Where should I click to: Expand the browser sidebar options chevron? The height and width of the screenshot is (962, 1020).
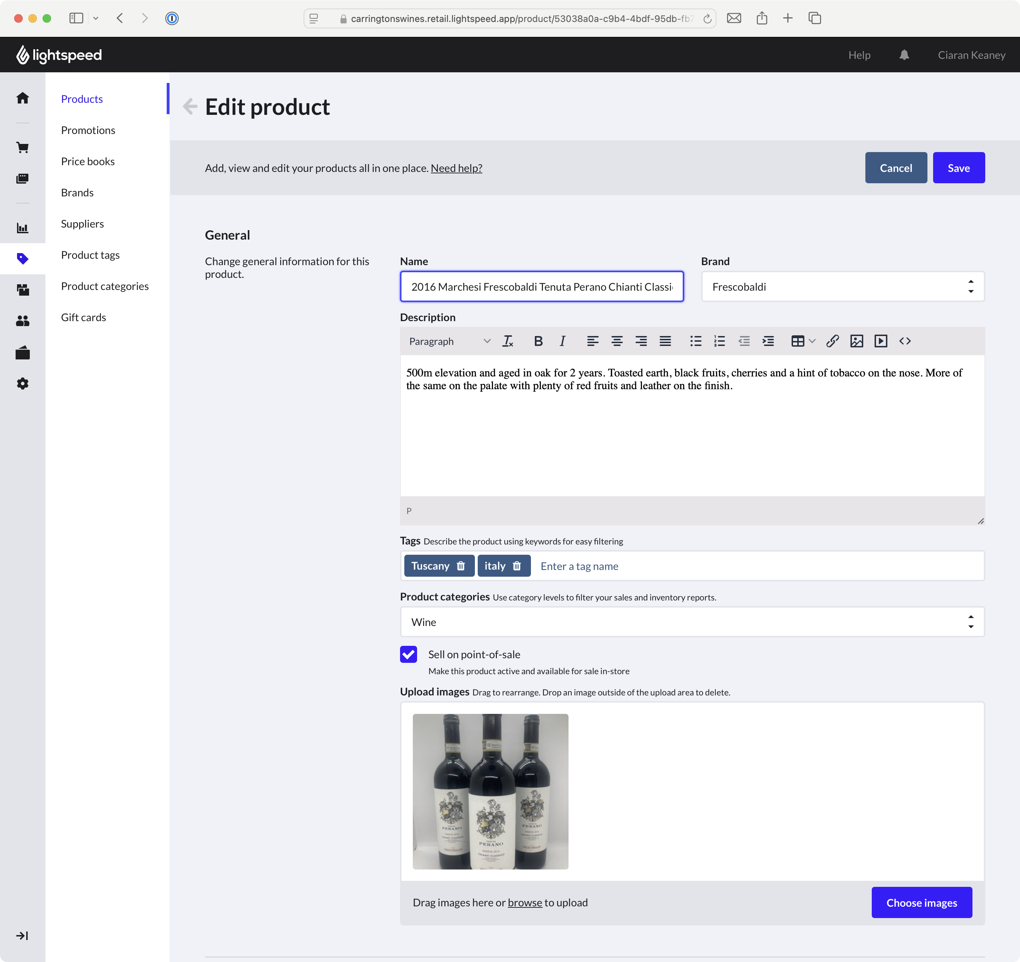(96, 18)
